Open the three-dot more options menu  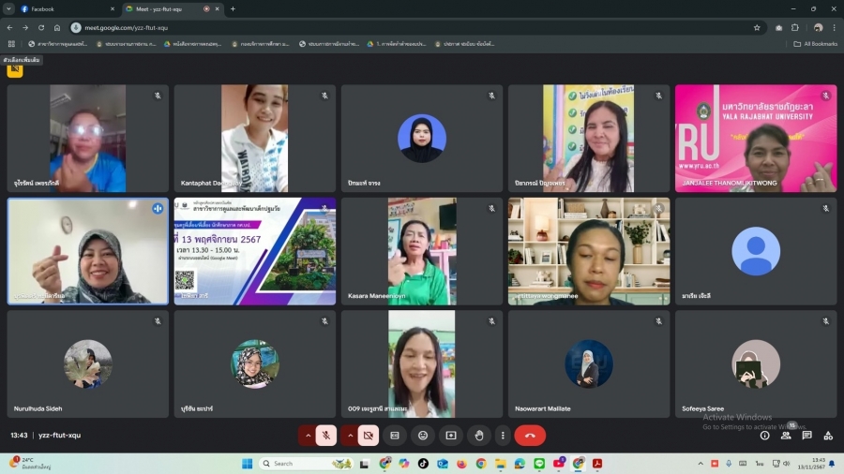click(503, 436)
